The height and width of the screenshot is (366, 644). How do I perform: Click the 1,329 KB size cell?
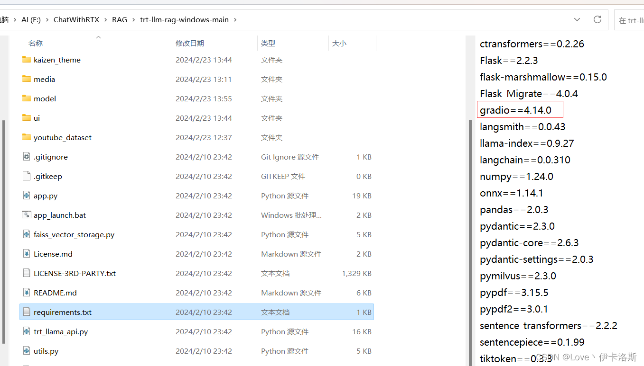pyautogui.click(x=356, y=273)
